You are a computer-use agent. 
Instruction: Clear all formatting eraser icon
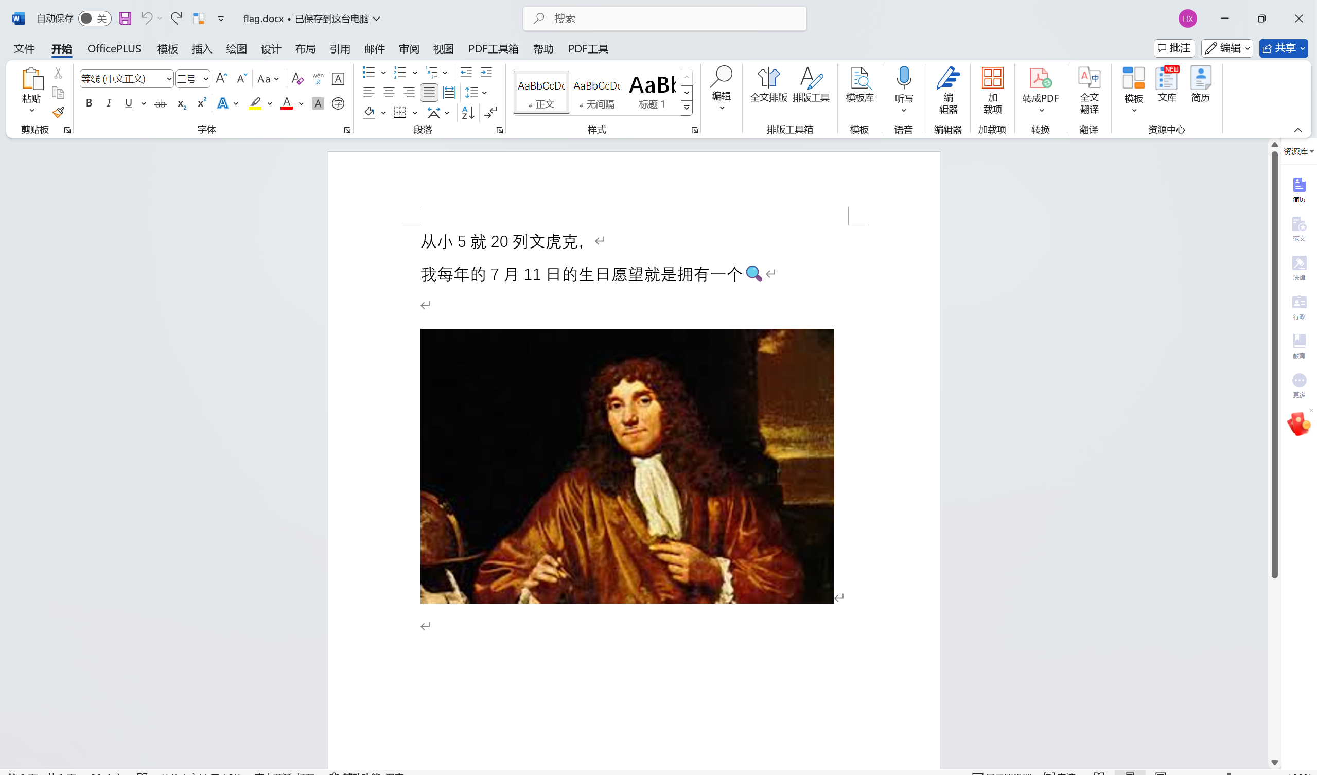pos(297,78)
